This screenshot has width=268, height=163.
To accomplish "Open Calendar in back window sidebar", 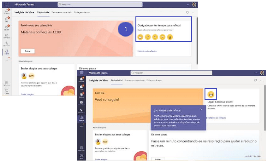I will click(x=7, y=36).
